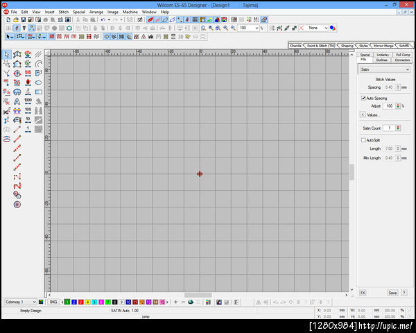The width and height of the screenshot is (416, 333).
Task: Click the Satin Count stepper arrows
Action: [x=398, y=128]
